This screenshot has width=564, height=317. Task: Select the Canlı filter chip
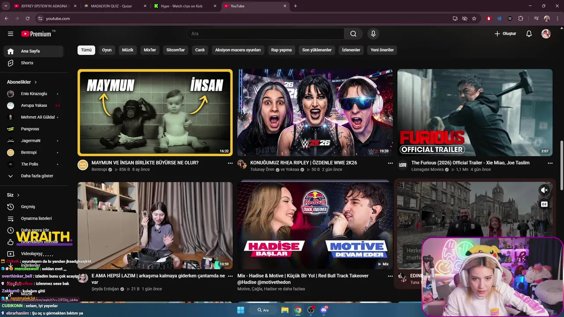pyautogui.click(x=200, y=50)
